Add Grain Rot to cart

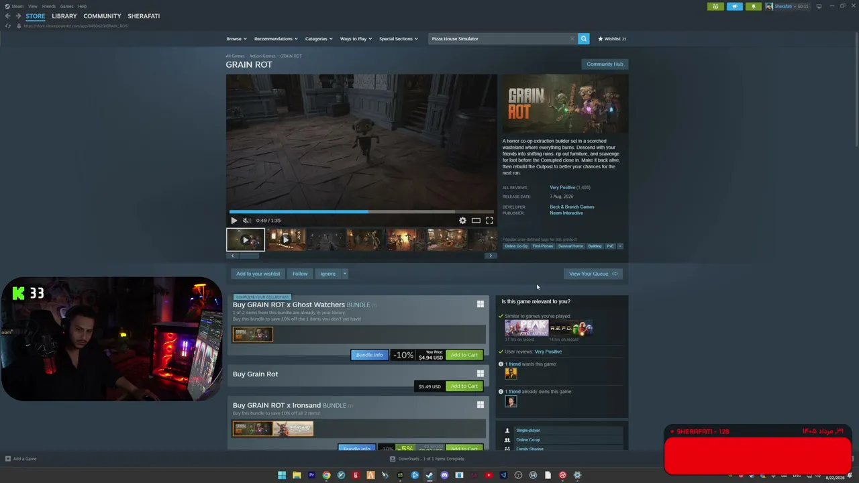click(464, 386)
